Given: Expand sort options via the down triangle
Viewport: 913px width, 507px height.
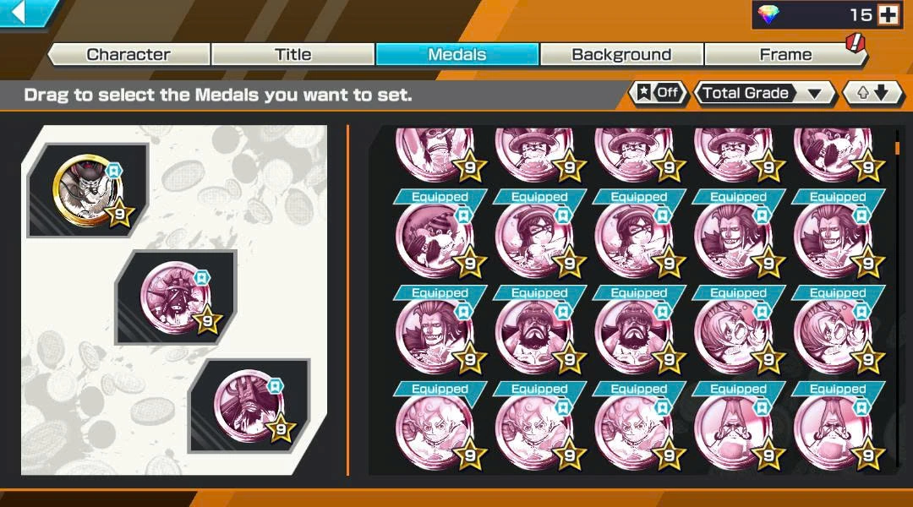Looking at the screenshot, I should (x=815, y=93).
